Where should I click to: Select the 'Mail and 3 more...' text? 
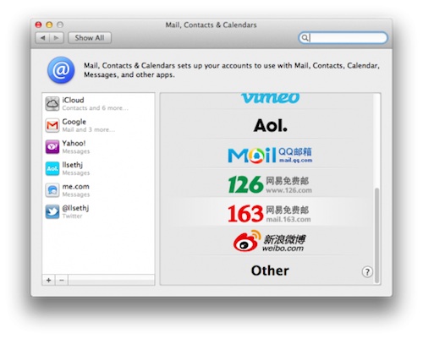coord(88,129)
